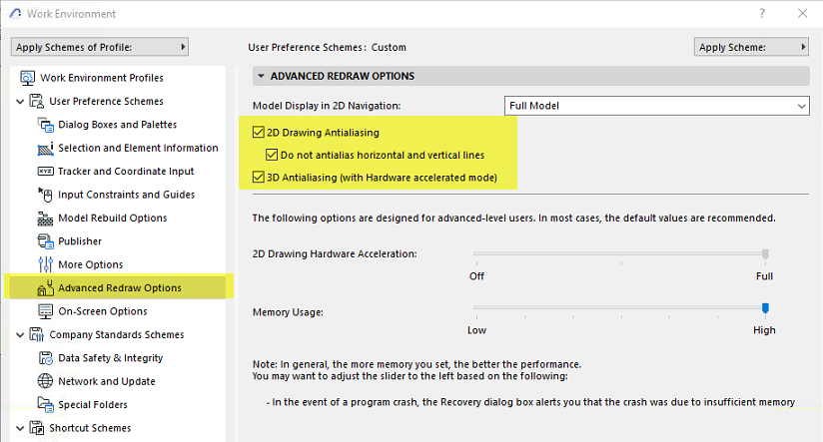Click the Publisher icon in sidebar

pyautogui.click(x=44, y=241)
